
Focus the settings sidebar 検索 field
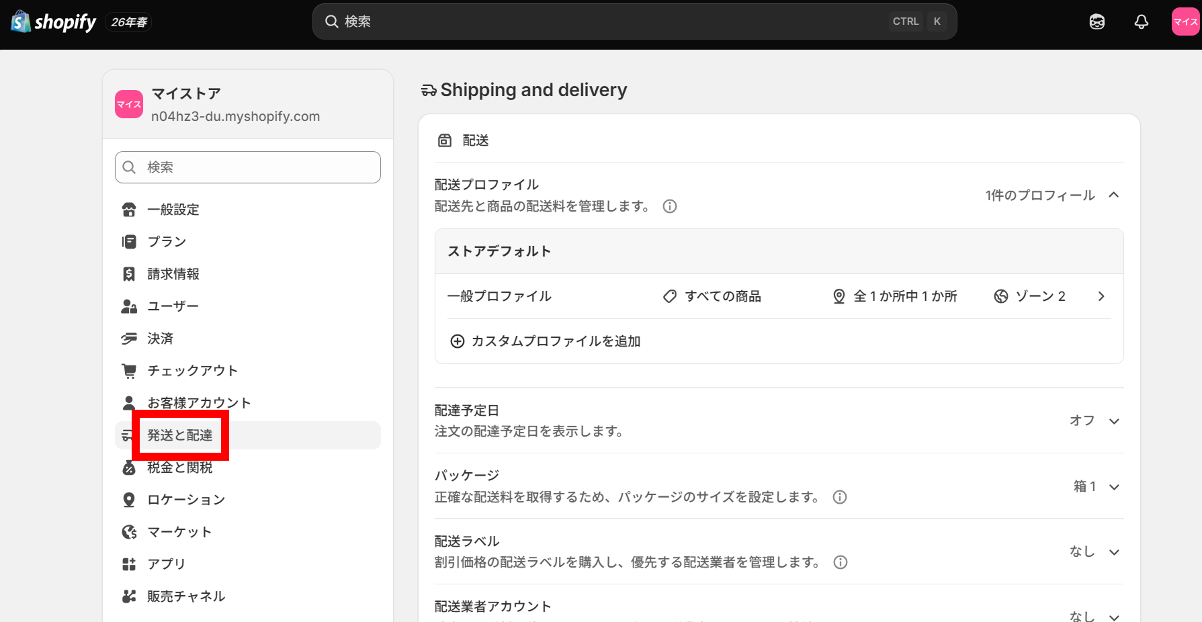(248, 167)
